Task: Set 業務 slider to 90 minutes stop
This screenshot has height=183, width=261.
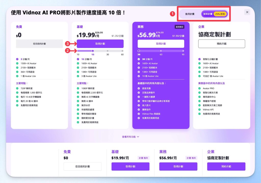Action: click(x=183, y=51)
